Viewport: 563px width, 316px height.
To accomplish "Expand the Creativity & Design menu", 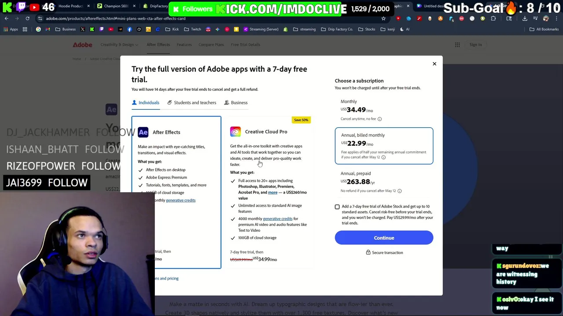I will point(119,45).
